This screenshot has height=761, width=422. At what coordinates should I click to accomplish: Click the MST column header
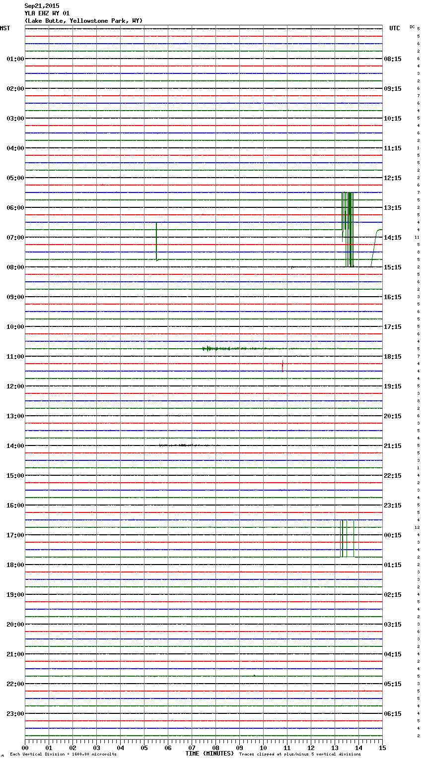coord(5,28)
